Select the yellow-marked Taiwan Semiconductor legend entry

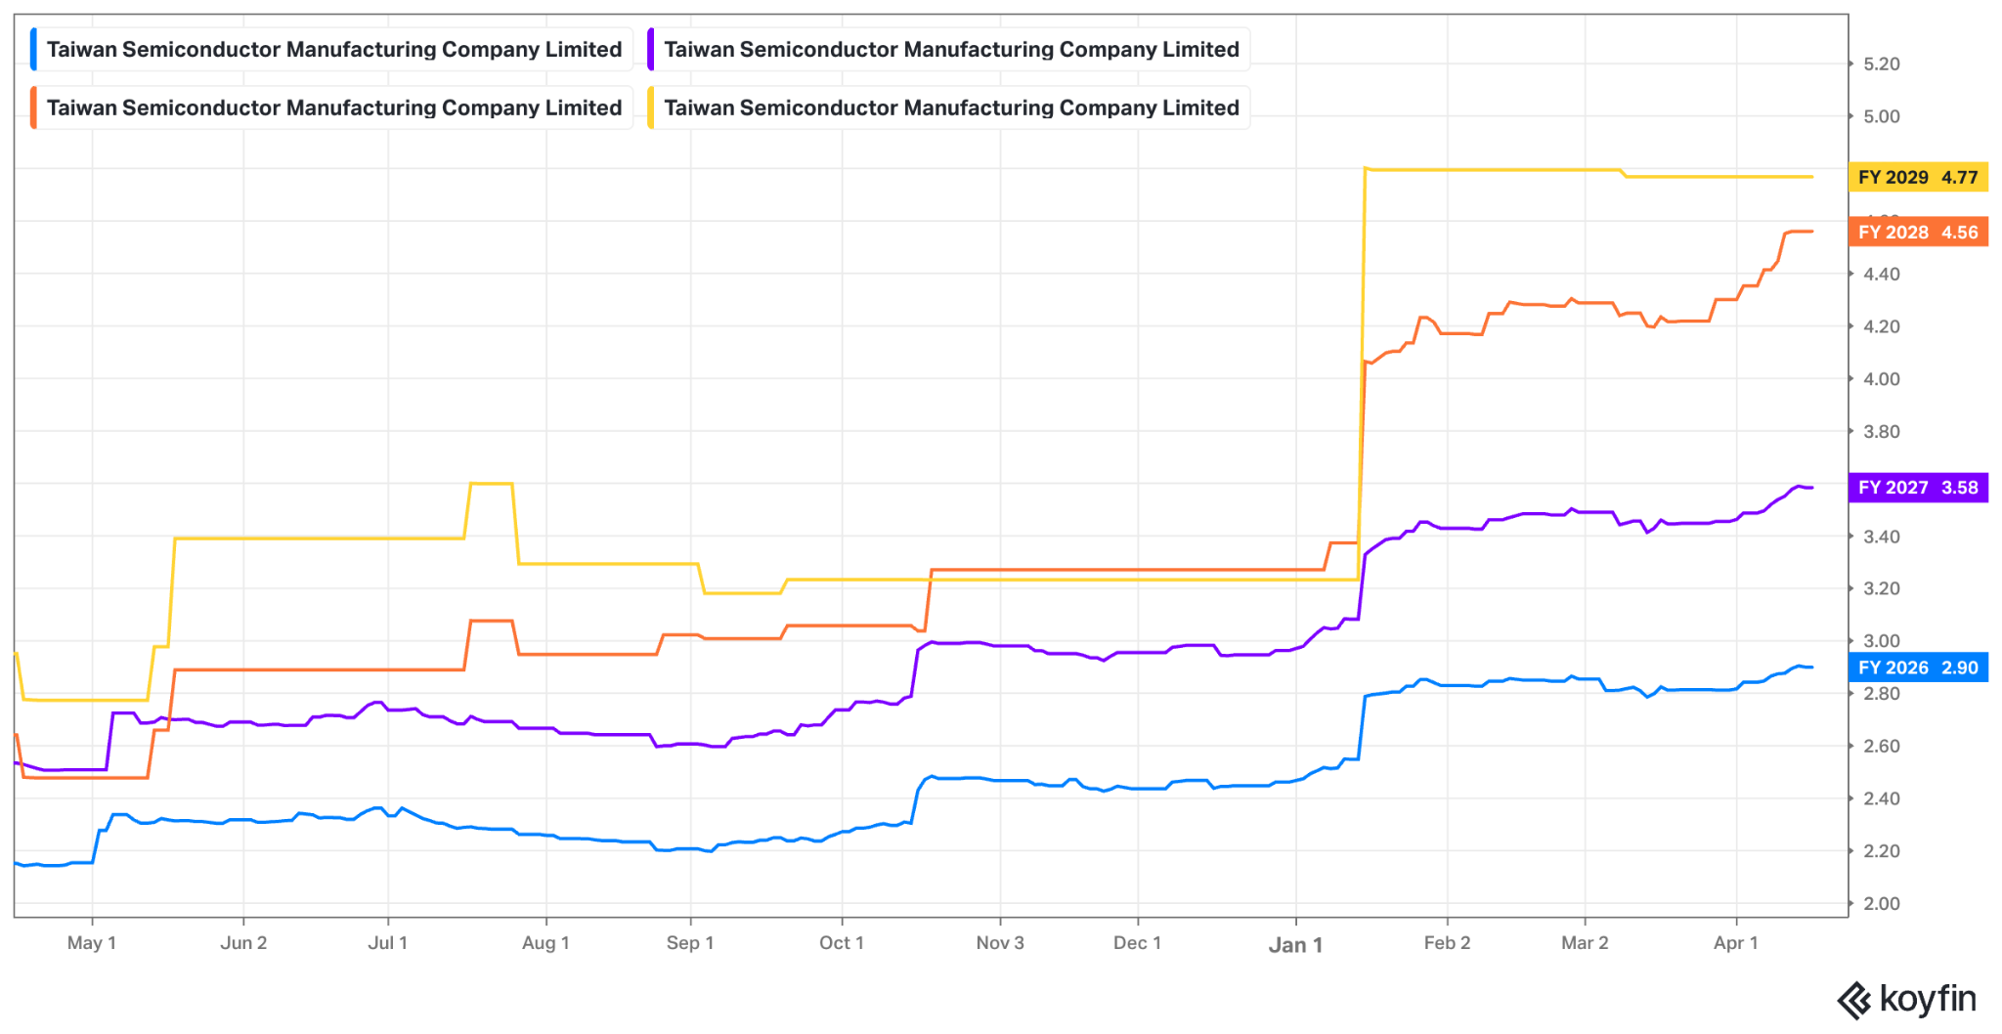[949, 108]
